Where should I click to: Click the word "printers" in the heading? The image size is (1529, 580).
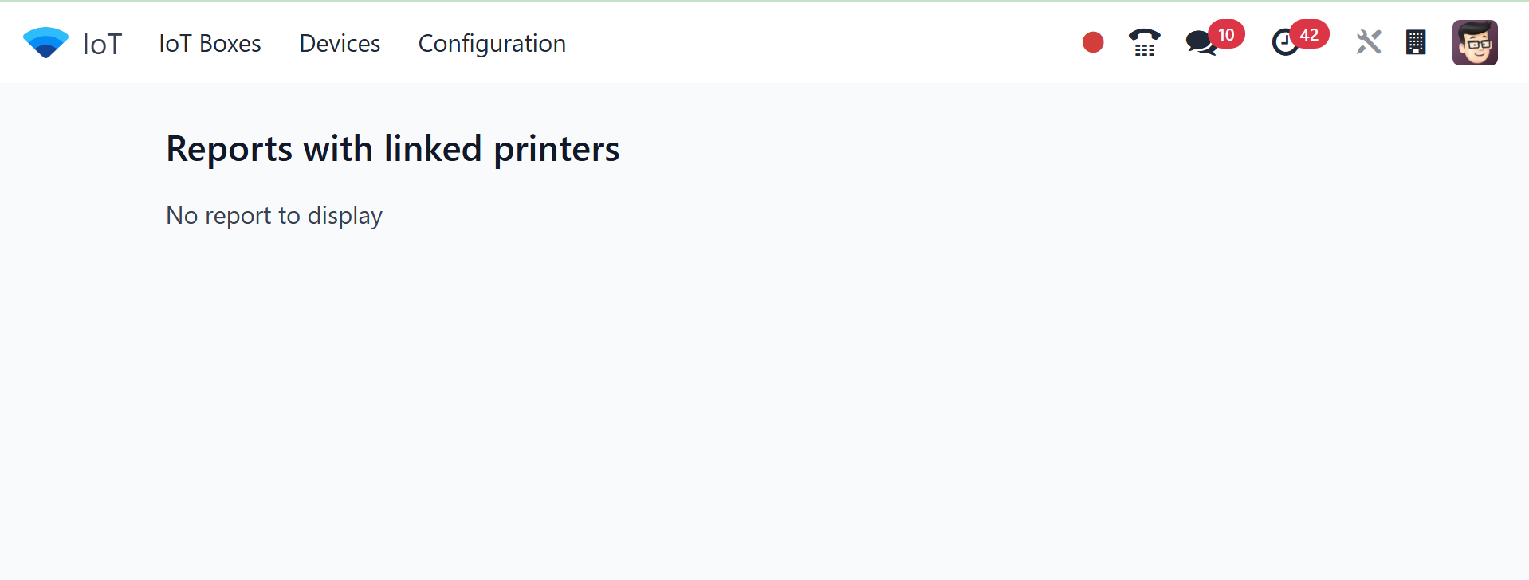point(556,149)
